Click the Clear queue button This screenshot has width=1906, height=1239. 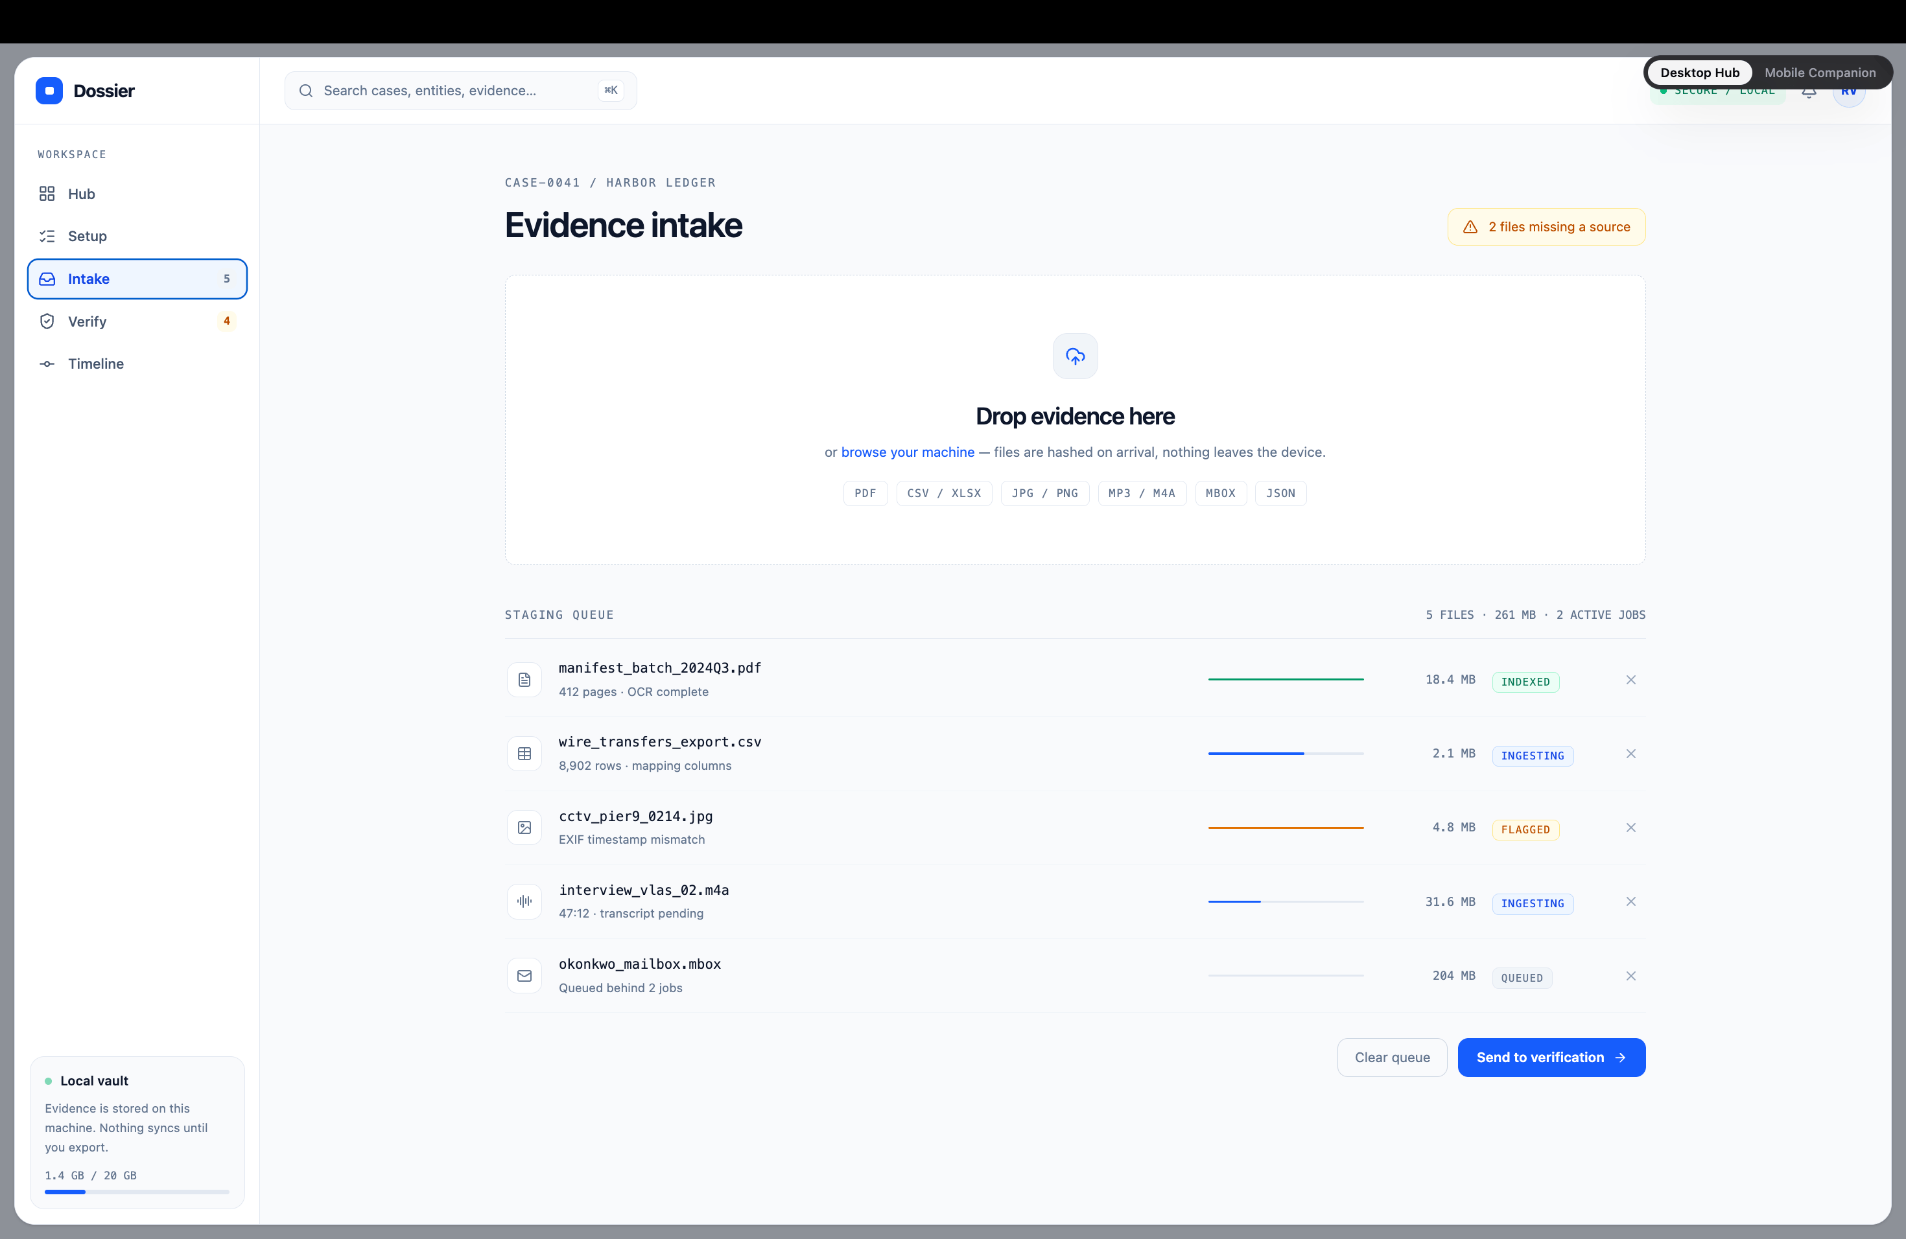[x=1392, y=1058]
